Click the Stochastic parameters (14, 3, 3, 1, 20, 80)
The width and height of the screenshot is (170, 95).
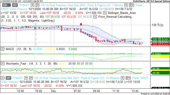43,64
